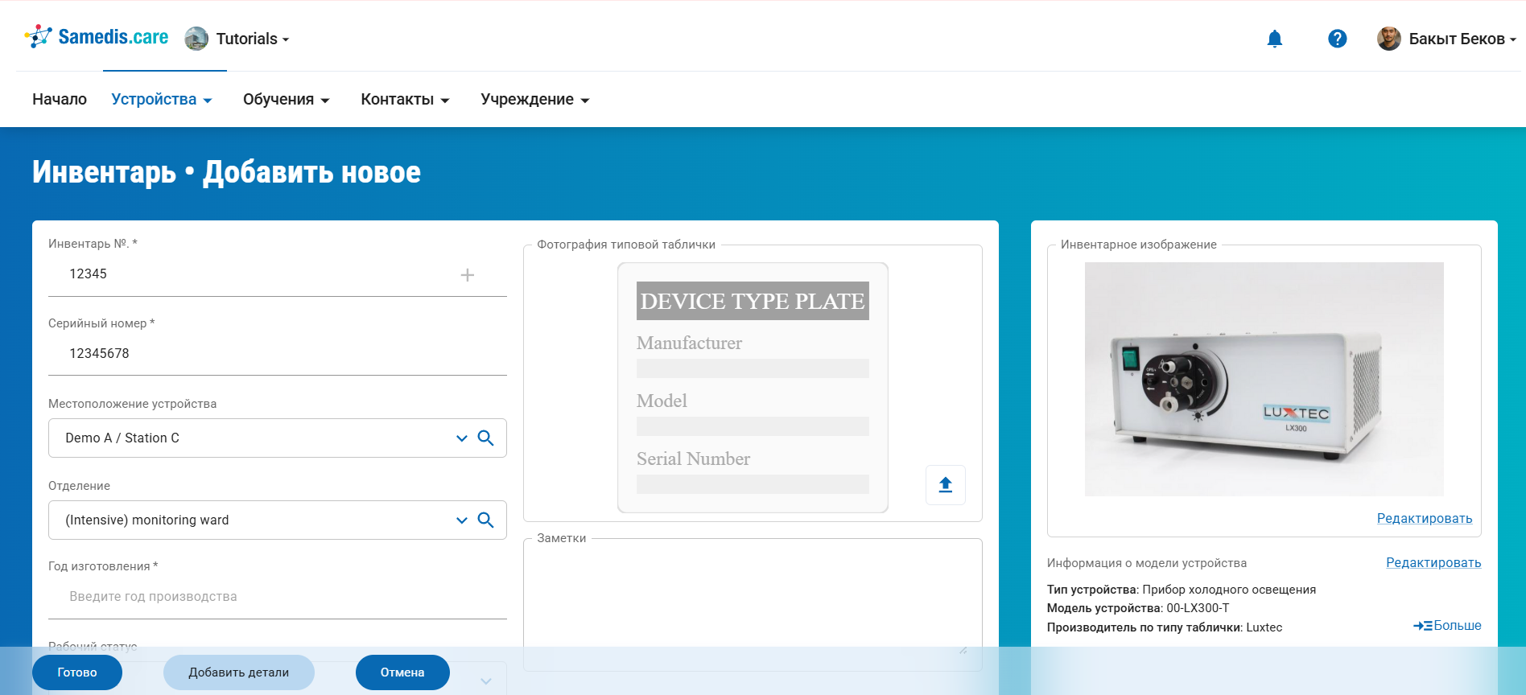Click the upload type plate photo icon
Viewport: 1526px width, 695px height.
pos(945,484)
